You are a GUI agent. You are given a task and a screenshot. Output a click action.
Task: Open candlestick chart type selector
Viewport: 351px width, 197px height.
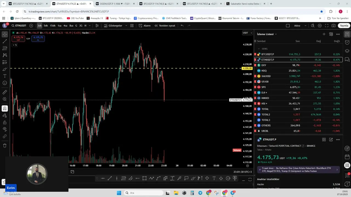pos(97,25)
